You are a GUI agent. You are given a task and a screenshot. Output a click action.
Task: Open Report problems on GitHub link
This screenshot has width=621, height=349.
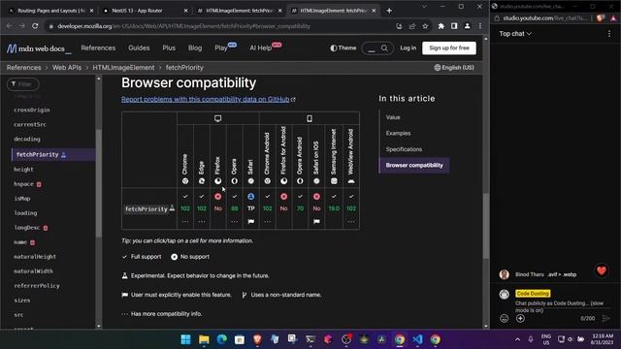click(x=205, y=99)
